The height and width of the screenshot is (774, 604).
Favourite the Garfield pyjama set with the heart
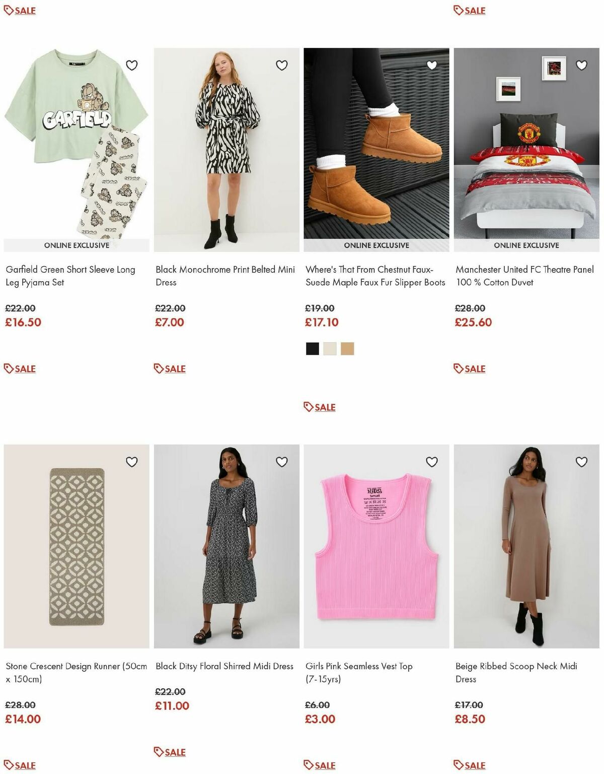(x=131, y=65)
